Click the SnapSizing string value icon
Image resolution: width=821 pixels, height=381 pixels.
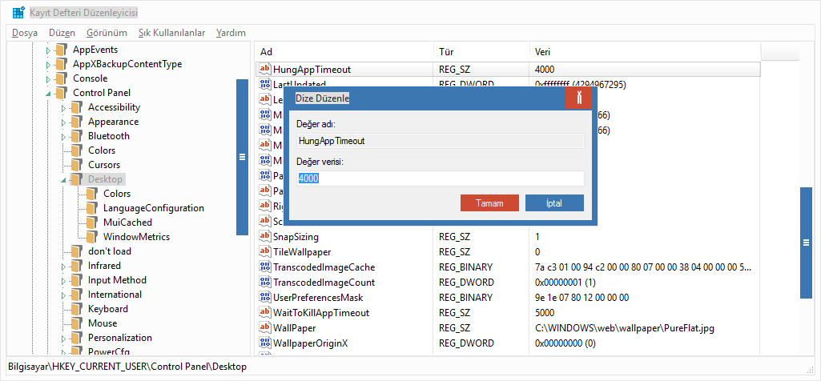[265, 237]
